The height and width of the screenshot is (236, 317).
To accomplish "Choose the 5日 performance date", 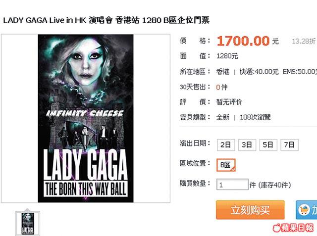I will tap(268, 145).
